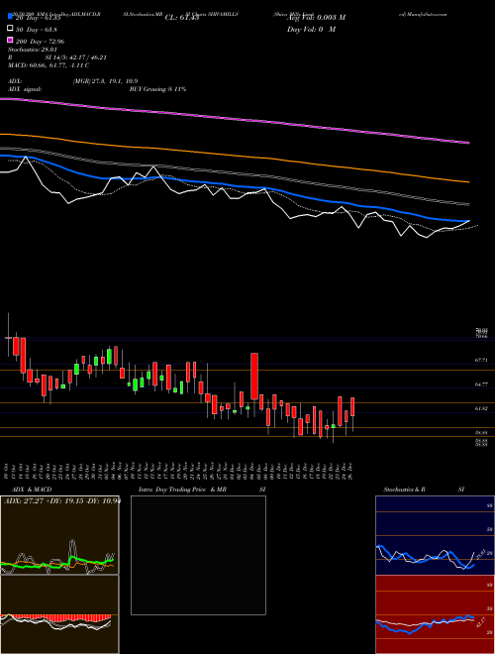495x654 pixels.
Task: Click the 67.71 price axis label
Action: point(481,360)
